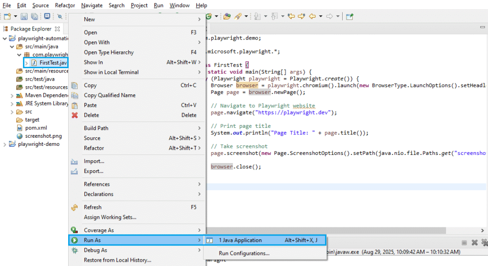Click the Back navigation arrow icon
The width and height of the screenshot is (488, 266).
click(x=313, y=16)
